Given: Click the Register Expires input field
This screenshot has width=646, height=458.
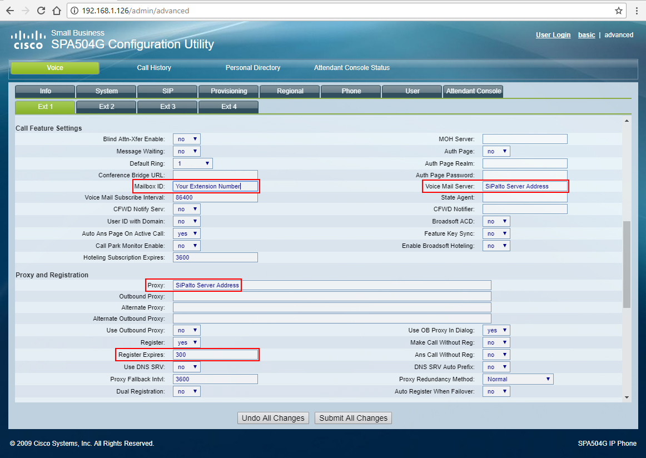Looking at the screenshot, I should pos(215,355).
